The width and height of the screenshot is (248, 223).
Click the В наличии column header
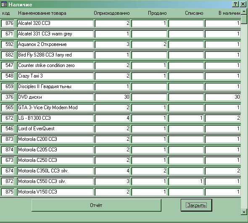(230, 13)
